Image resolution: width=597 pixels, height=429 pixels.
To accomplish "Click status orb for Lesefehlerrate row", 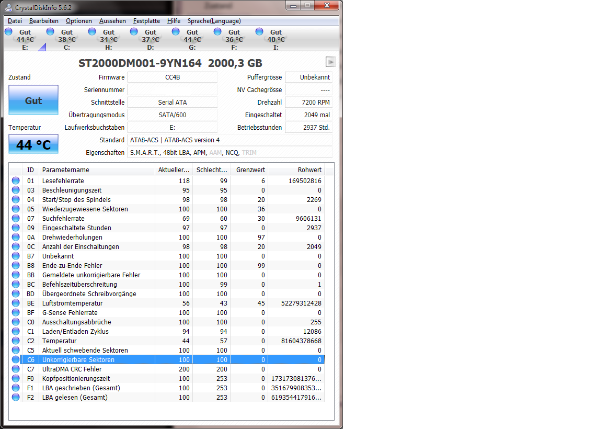I will tap(16, 180).
